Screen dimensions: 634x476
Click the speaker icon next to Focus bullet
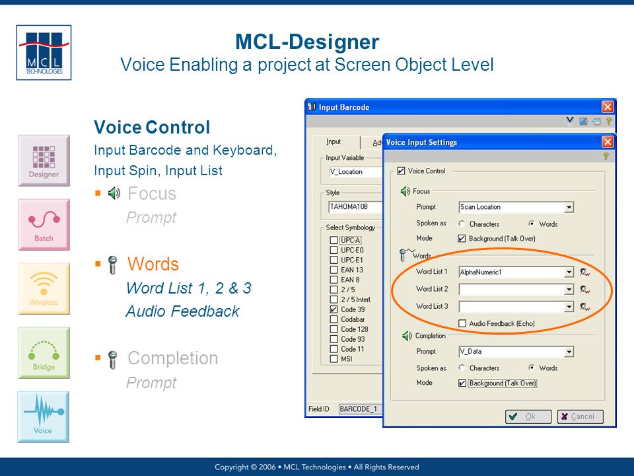[114, 193]
